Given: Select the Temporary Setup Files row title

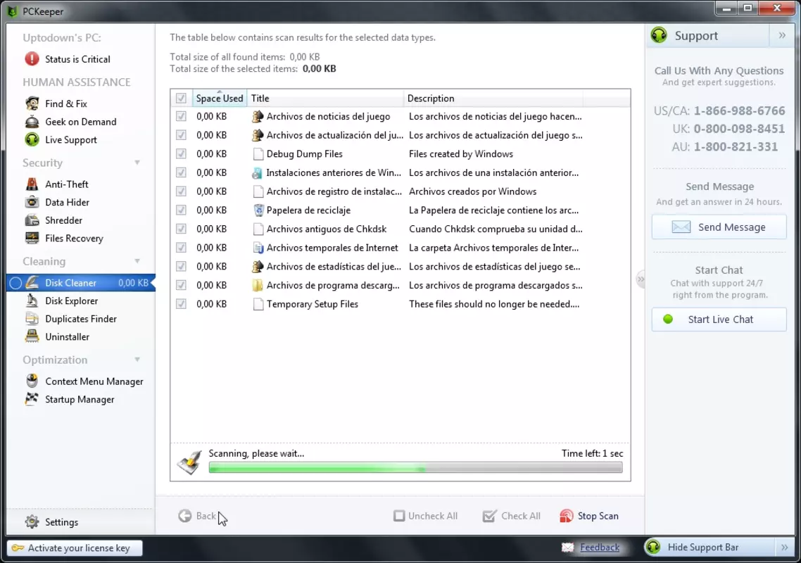Looking at the screenshot, I should pos(312,304).
